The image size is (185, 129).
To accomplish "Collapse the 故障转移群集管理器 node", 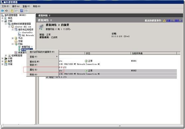I will tap(6, 24).
